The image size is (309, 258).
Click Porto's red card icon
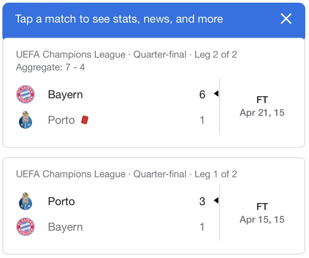click(84, 120)
